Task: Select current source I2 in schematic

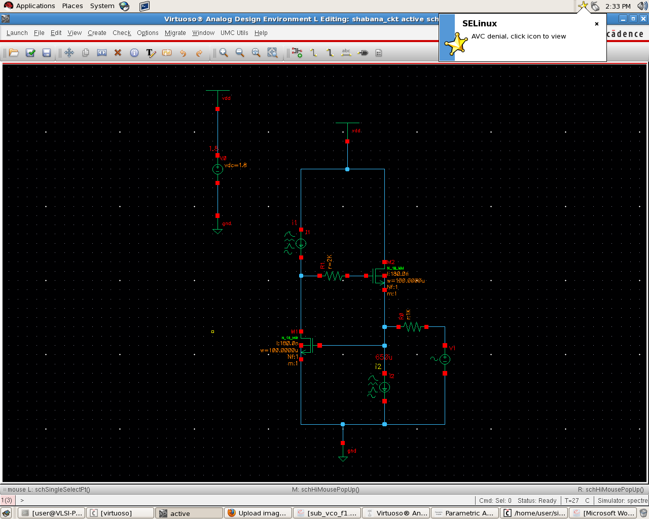Action: point(384,387)
